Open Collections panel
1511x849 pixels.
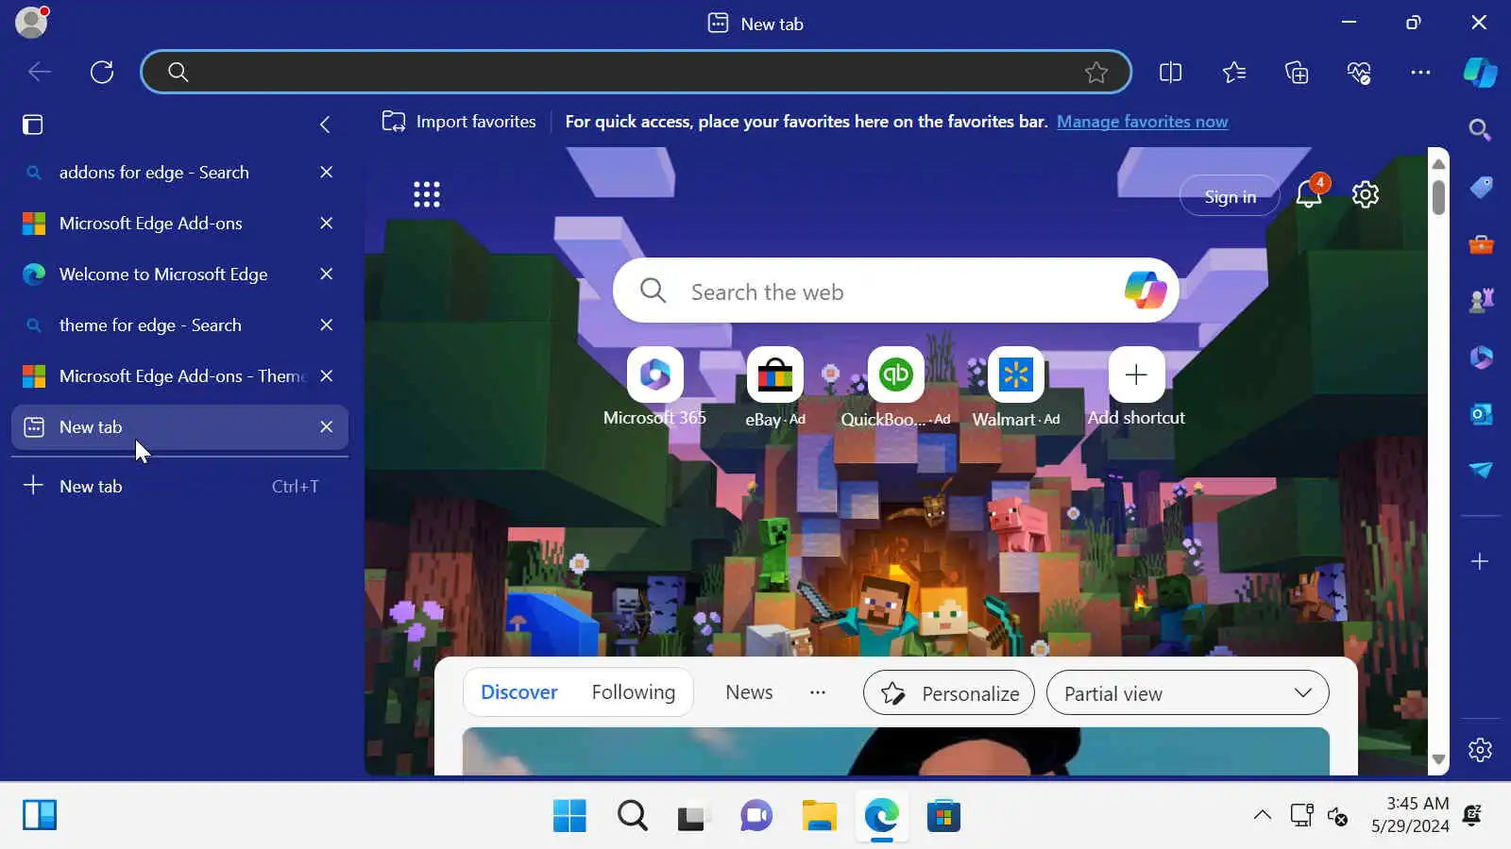(x=1297, y=72)
